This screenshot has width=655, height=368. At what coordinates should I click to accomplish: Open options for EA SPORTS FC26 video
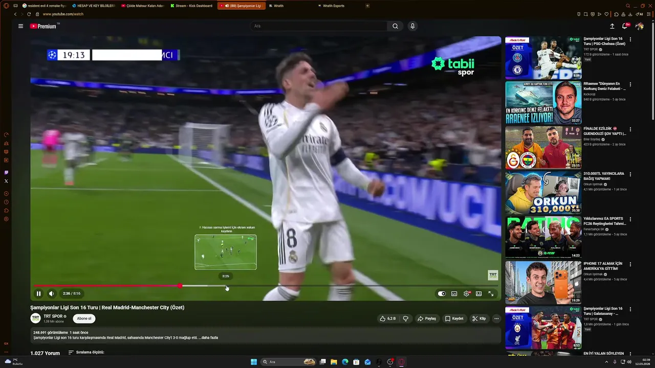tap(630, 219)
